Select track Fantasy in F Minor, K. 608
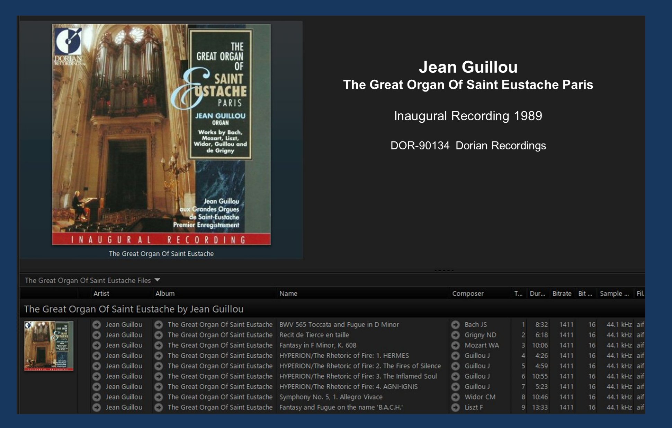 [x=317, y=346]
